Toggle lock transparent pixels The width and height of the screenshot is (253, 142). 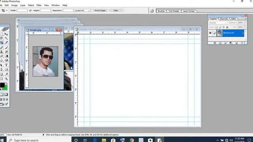(x=216, y=27)
